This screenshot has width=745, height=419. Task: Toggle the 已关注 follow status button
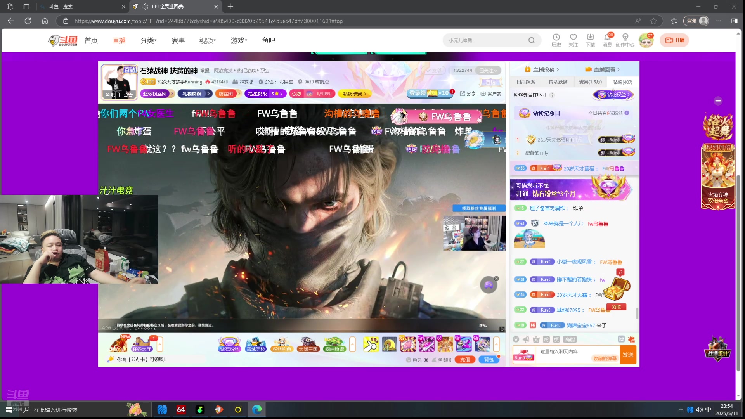pos(488,70)
